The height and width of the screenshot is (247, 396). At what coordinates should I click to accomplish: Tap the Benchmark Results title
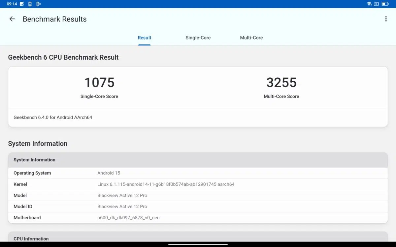coord(55,19)
